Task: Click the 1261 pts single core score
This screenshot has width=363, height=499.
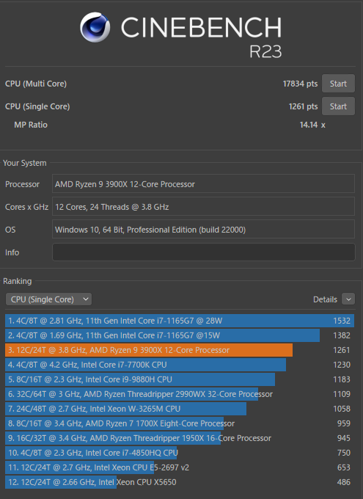Action: [x=303, y=106]
